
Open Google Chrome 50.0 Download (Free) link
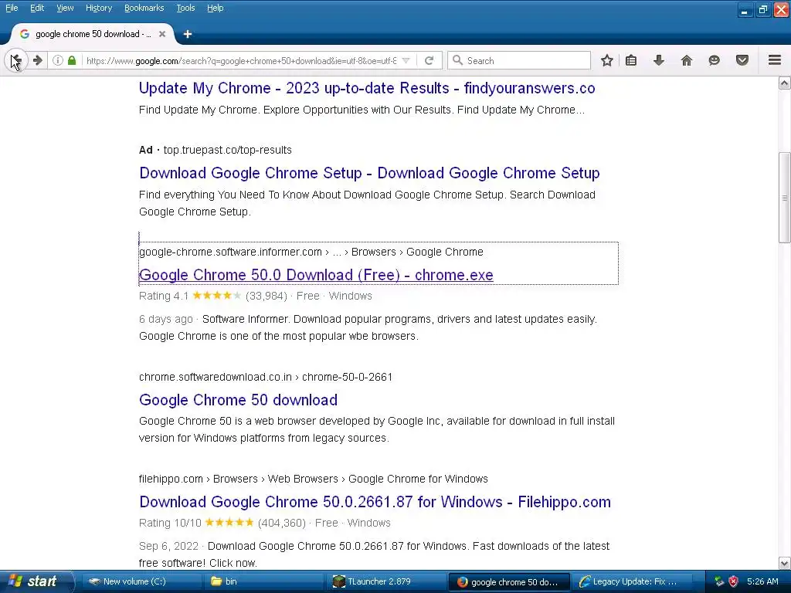pyautogui.click(x=316, y=275)
